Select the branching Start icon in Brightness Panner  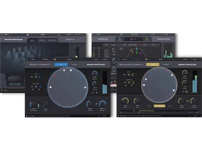(129, 75)
